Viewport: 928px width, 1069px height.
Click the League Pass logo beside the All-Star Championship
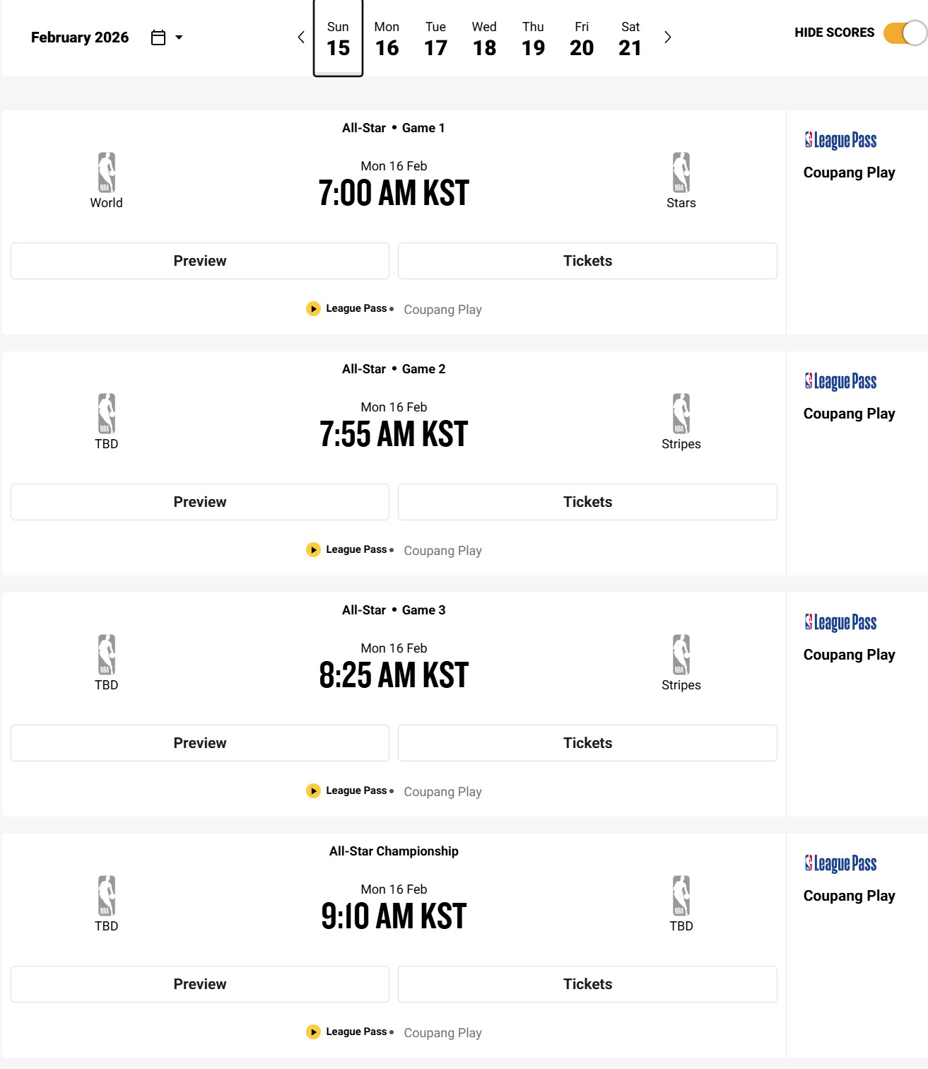pos(840,863)
